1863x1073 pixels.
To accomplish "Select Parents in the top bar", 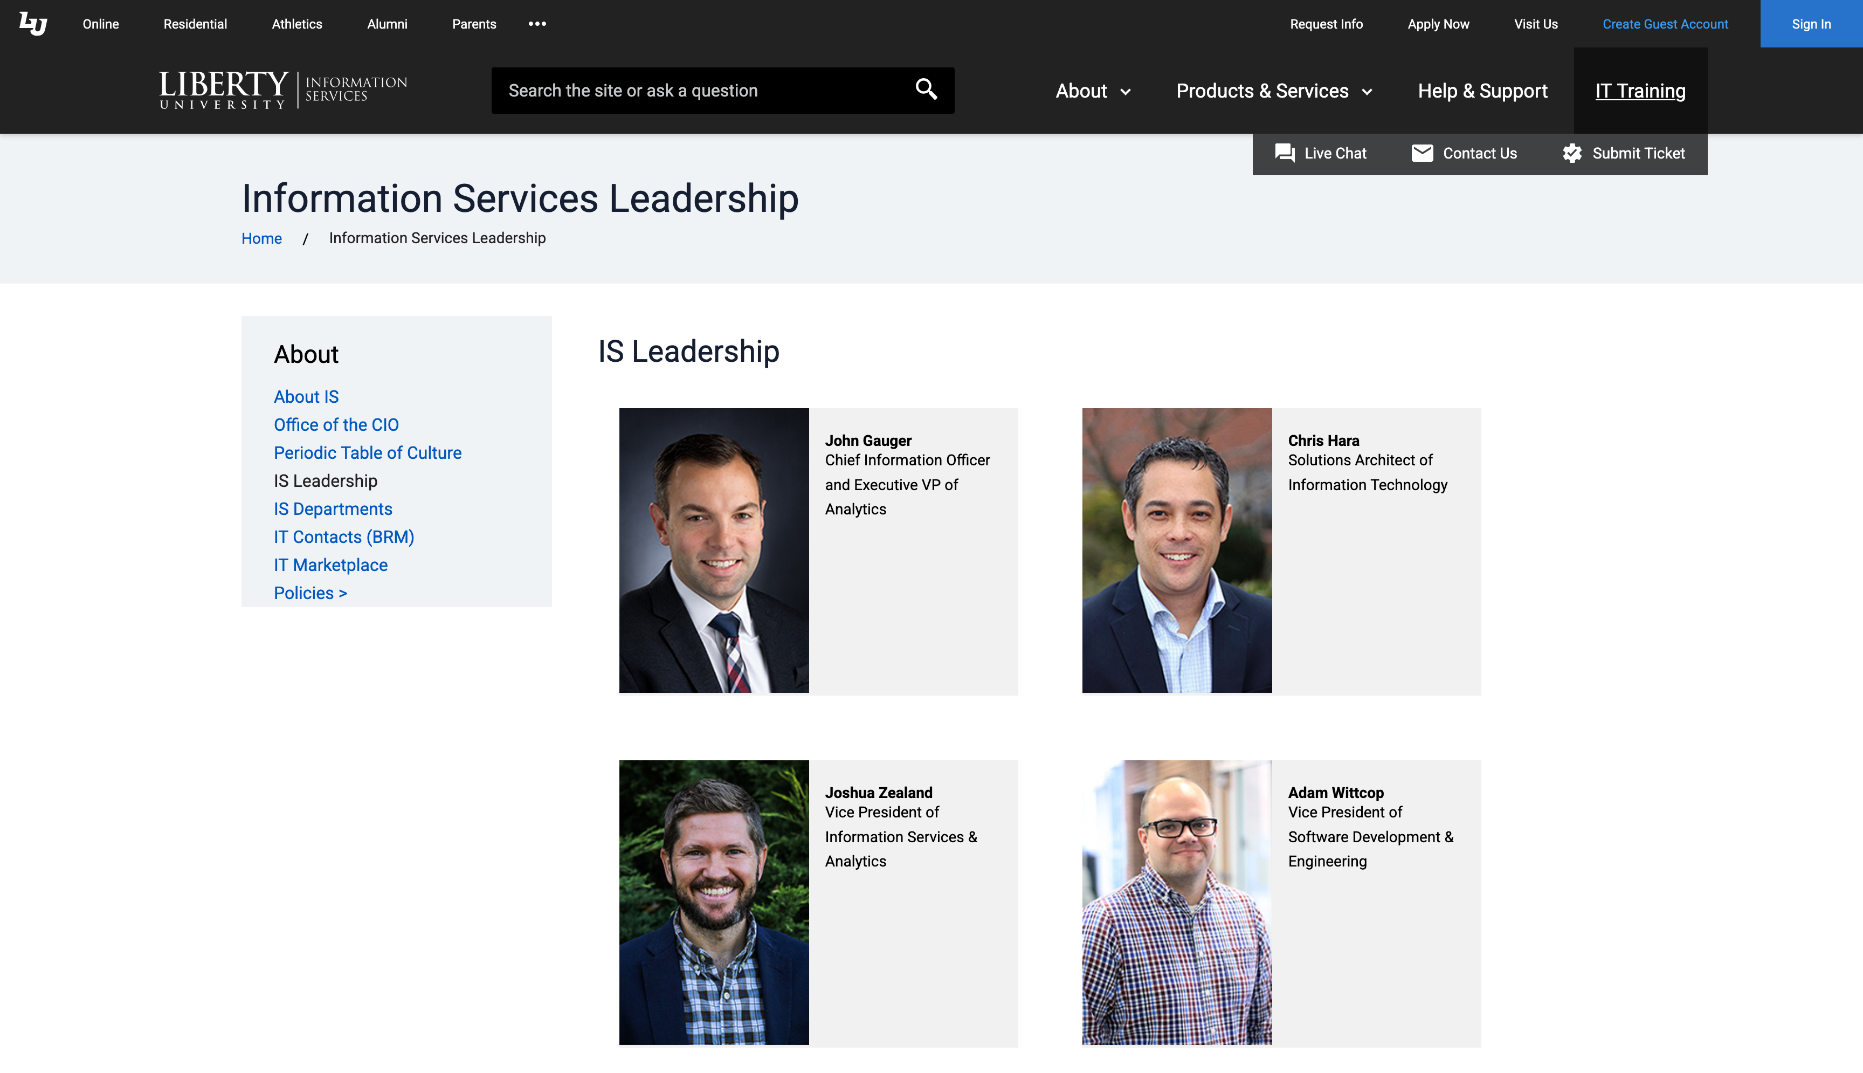I will pos(474,24).
